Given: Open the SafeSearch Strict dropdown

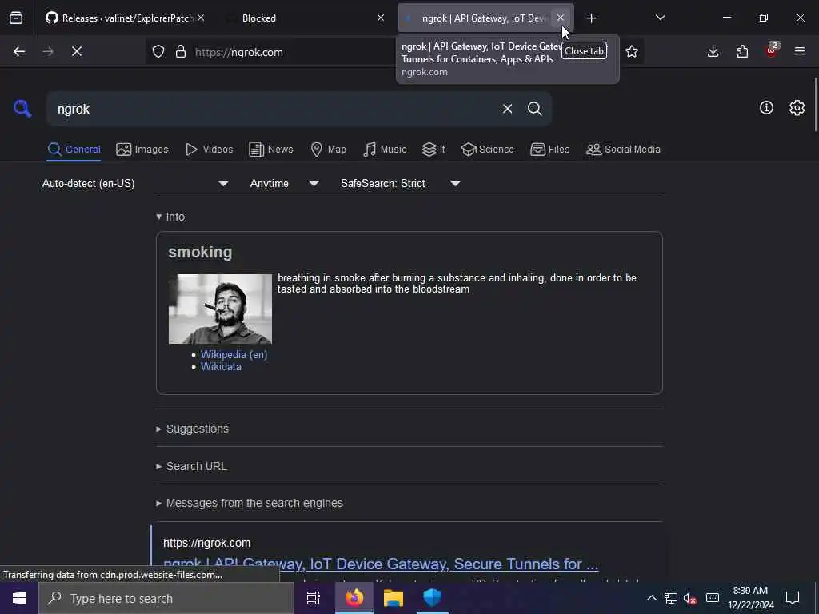Looking at the screenshot, I should [401, 184].
